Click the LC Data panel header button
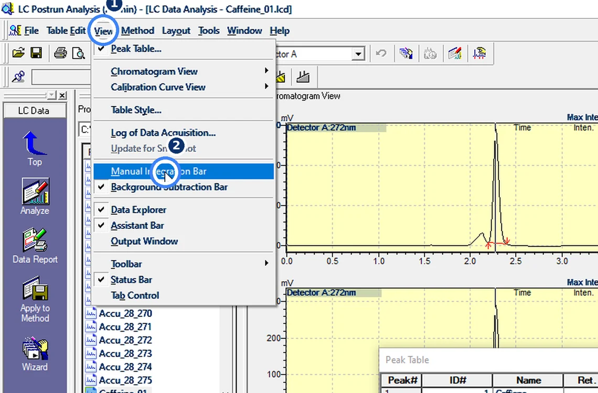Screen dimensions: 598x393 (34, 111)
